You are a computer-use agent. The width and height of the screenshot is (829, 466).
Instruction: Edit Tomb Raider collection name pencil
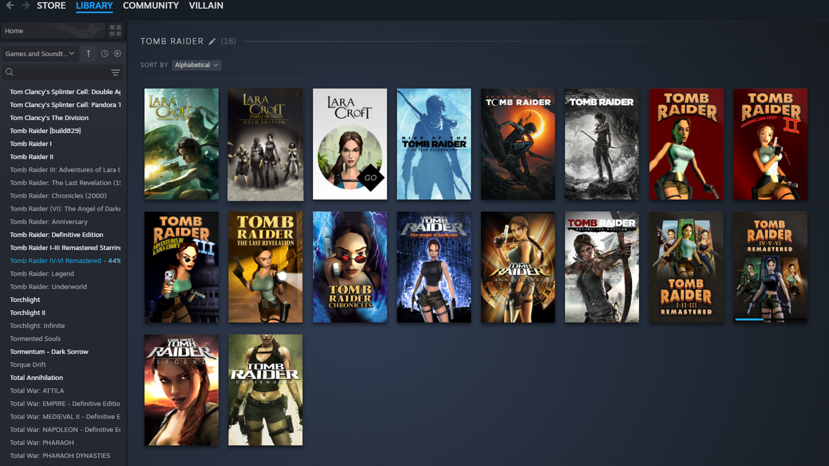coord(212,41)
